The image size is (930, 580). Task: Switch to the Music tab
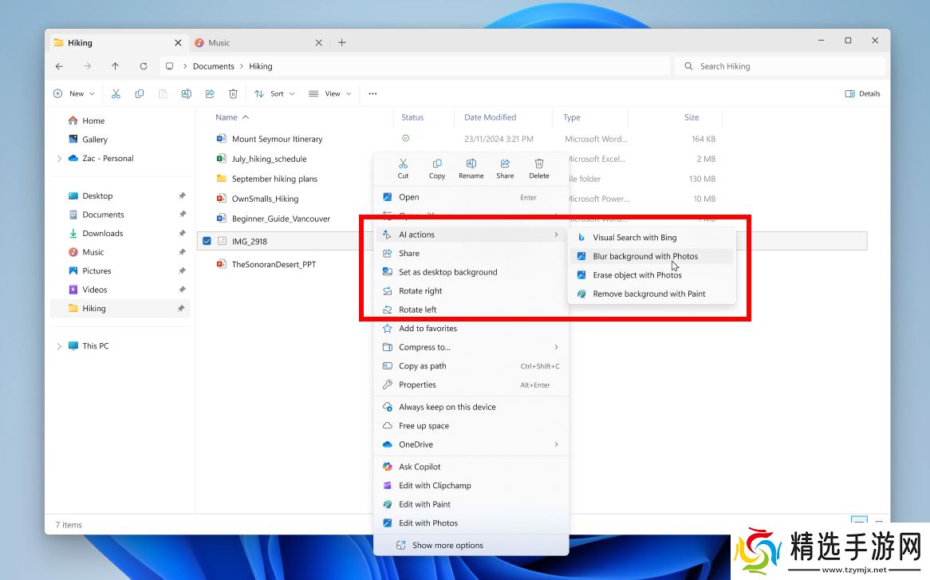coord(219,43)
